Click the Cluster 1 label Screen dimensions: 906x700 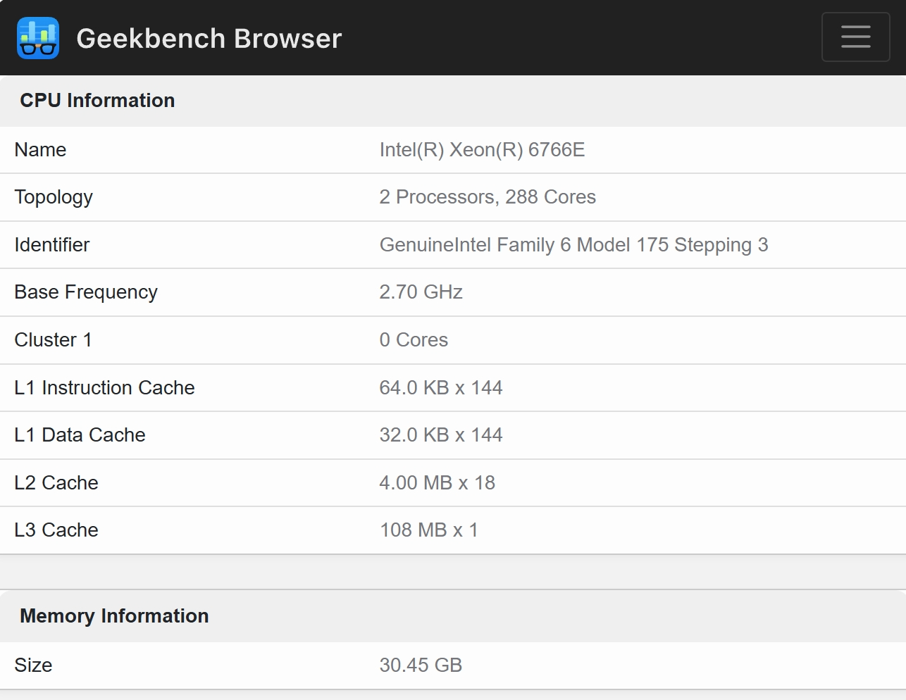point(54,340)
